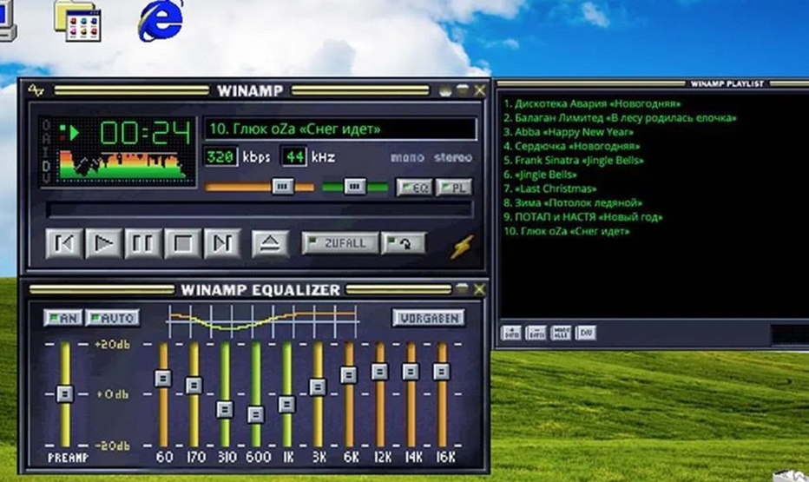Click the PREAMP slider handle
This screenshot has width=809, height=482.
64,393
